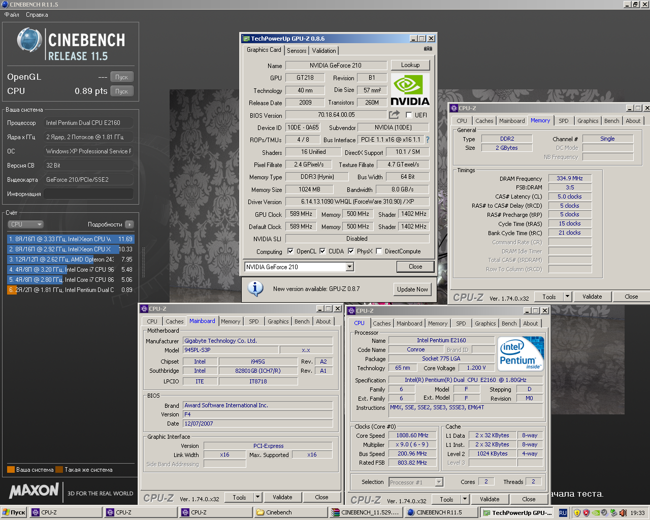
Task: Open the Файл menu
Action: coord(12,15)
